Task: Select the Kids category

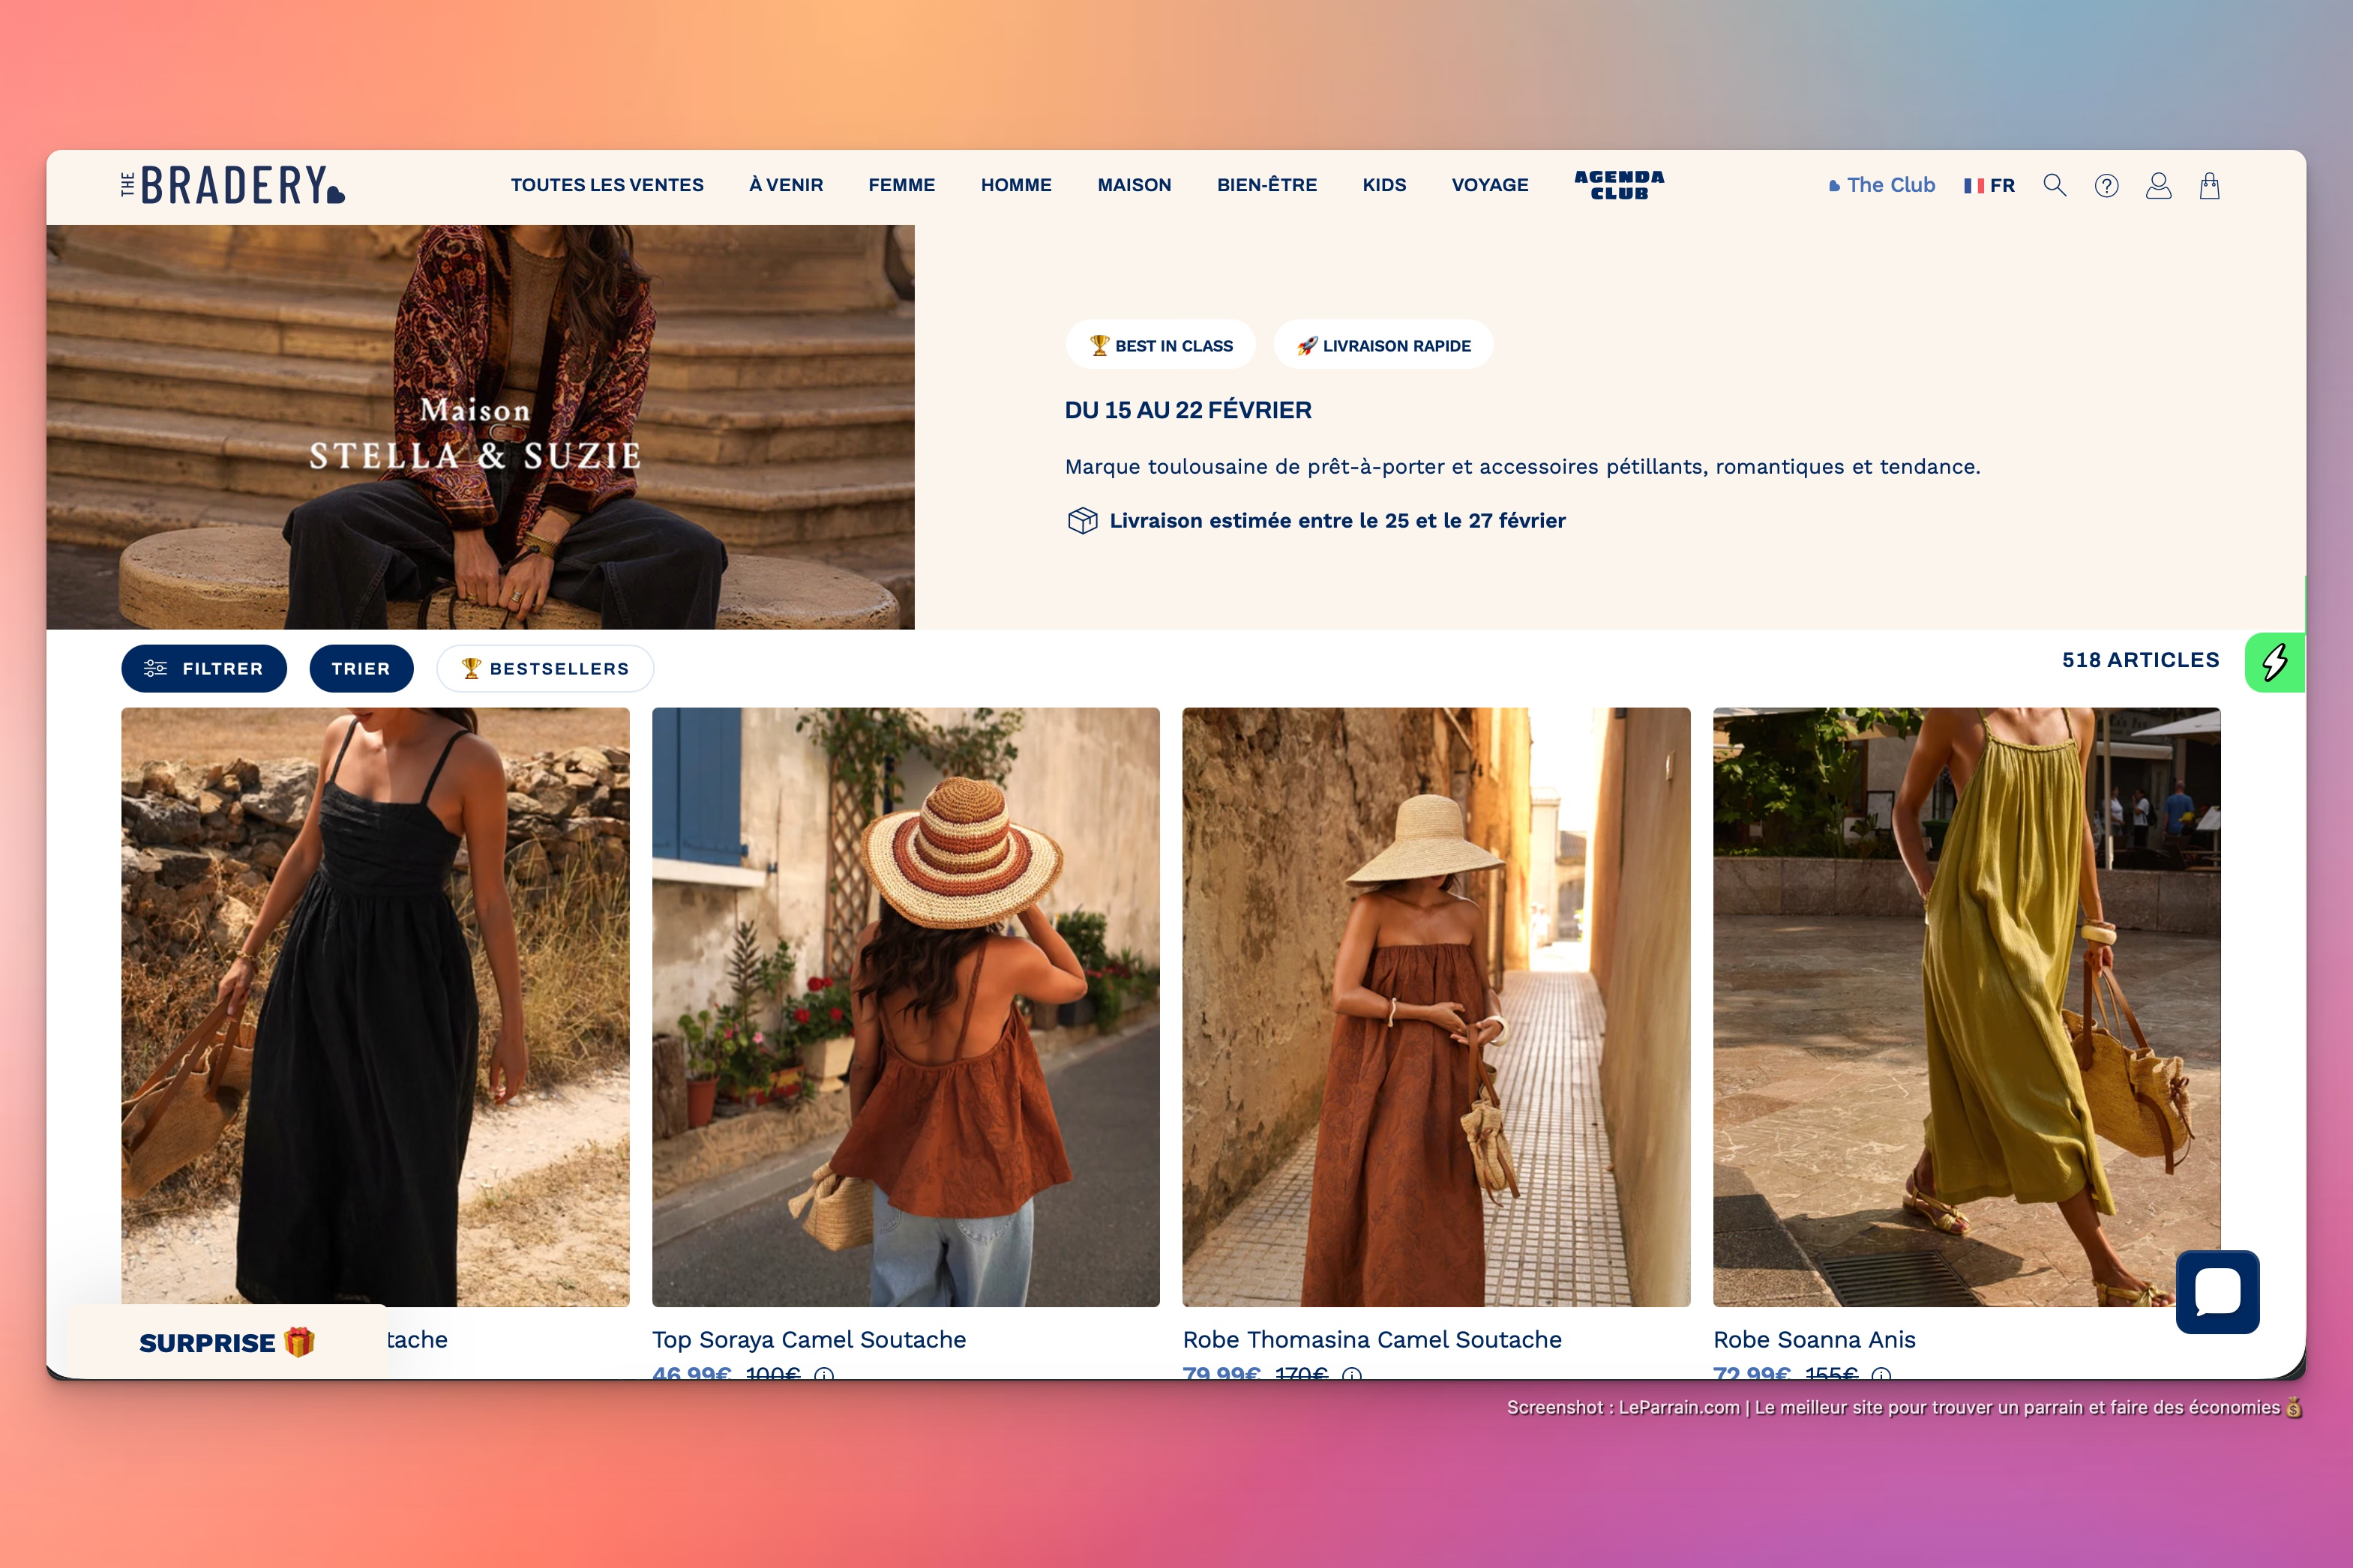Action: [x=1385, y=186]
